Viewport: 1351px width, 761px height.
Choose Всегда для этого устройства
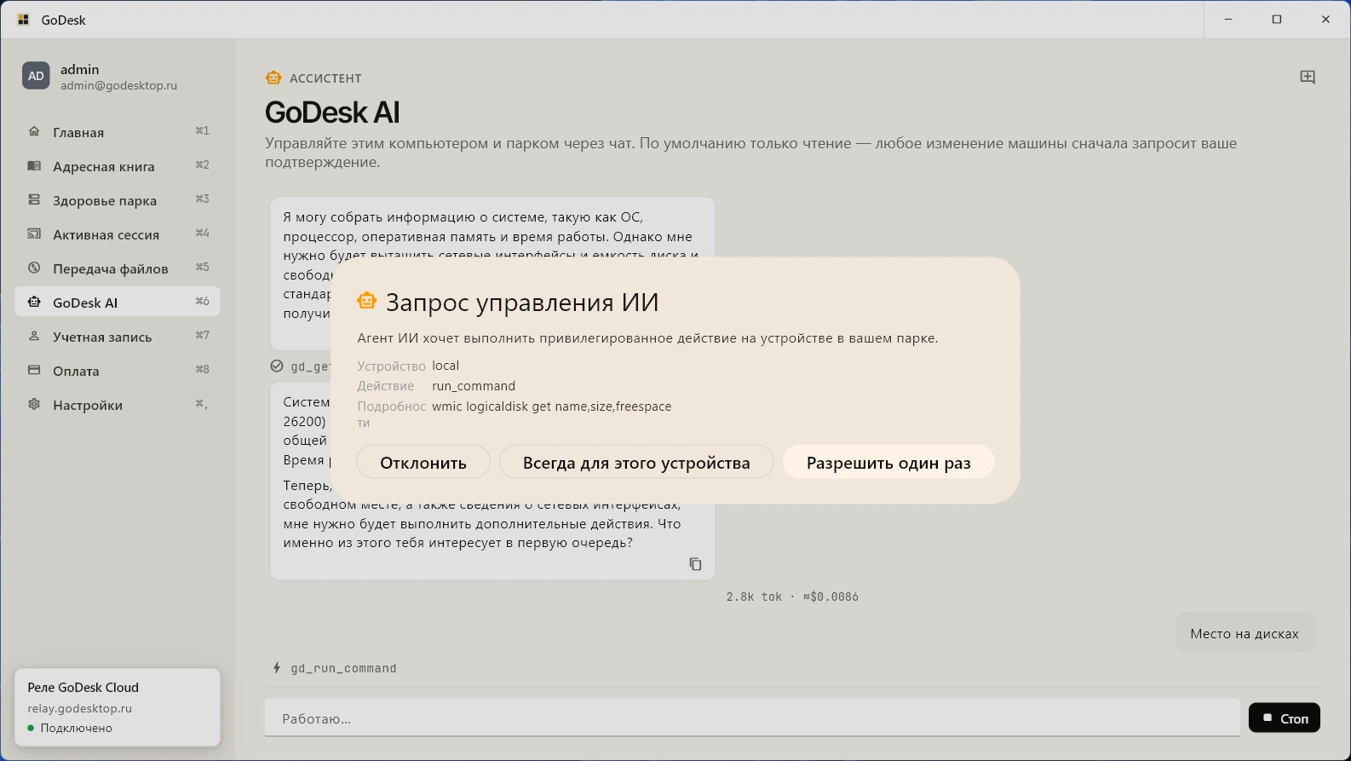click(636, 462)
